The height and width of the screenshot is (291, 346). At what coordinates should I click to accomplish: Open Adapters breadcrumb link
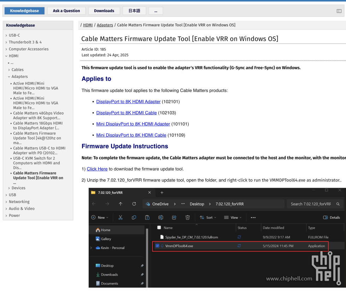click(x=105, y=25)
